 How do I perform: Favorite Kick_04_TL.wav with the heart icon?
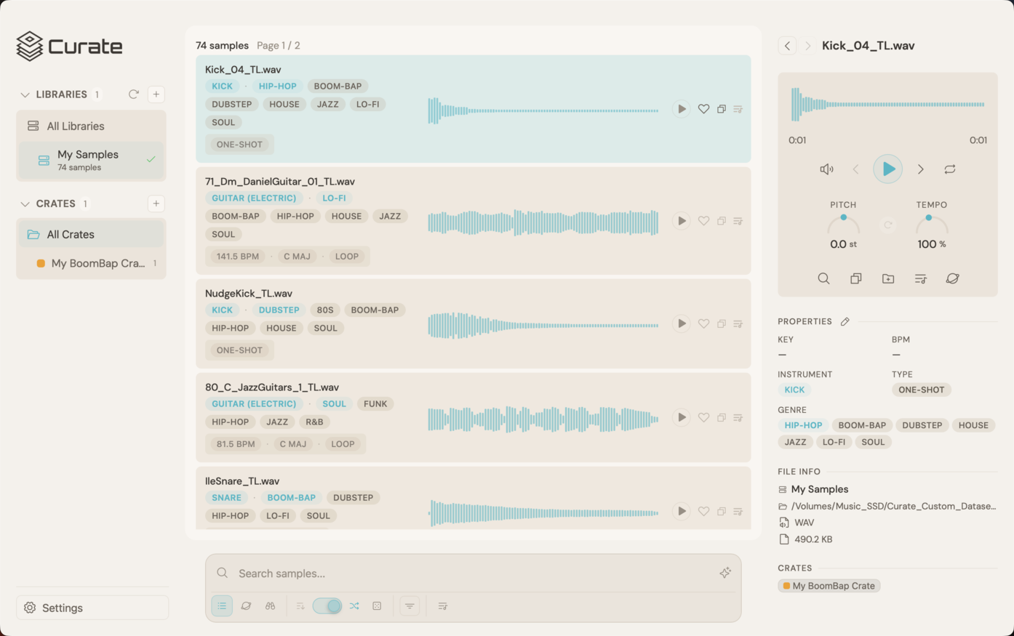click(x=703, y=108)
